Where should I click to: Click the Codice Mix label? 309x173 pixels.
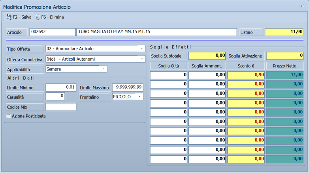(x=25, y=107)
